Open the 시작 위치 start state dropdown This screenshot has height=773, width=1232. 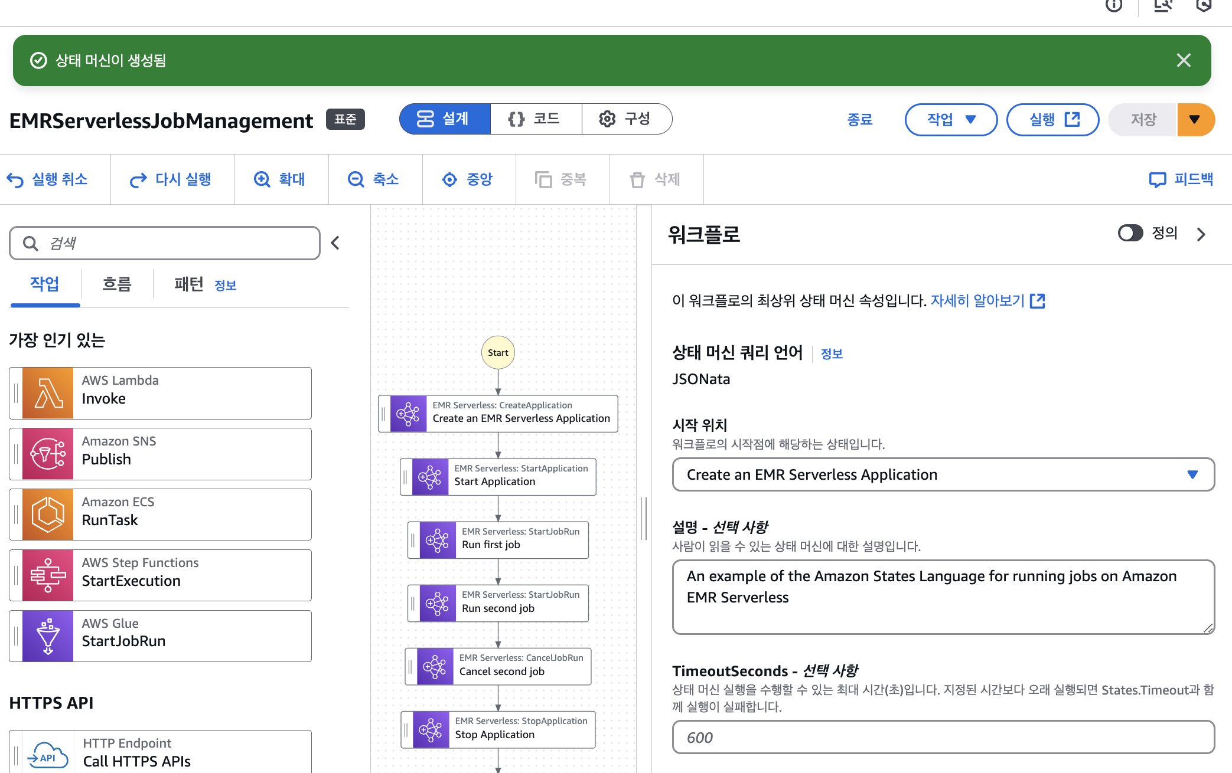point(943,474)
